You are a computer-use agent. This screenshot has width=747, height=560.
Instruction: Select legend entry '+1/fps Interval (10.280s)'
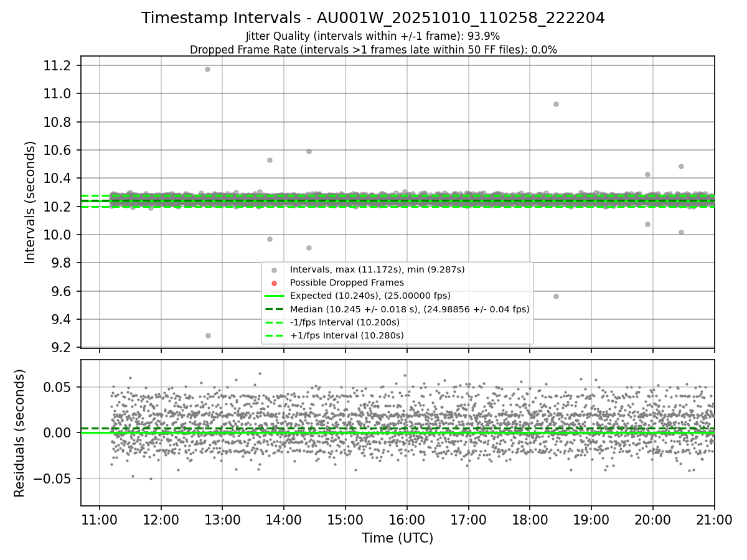347,335
